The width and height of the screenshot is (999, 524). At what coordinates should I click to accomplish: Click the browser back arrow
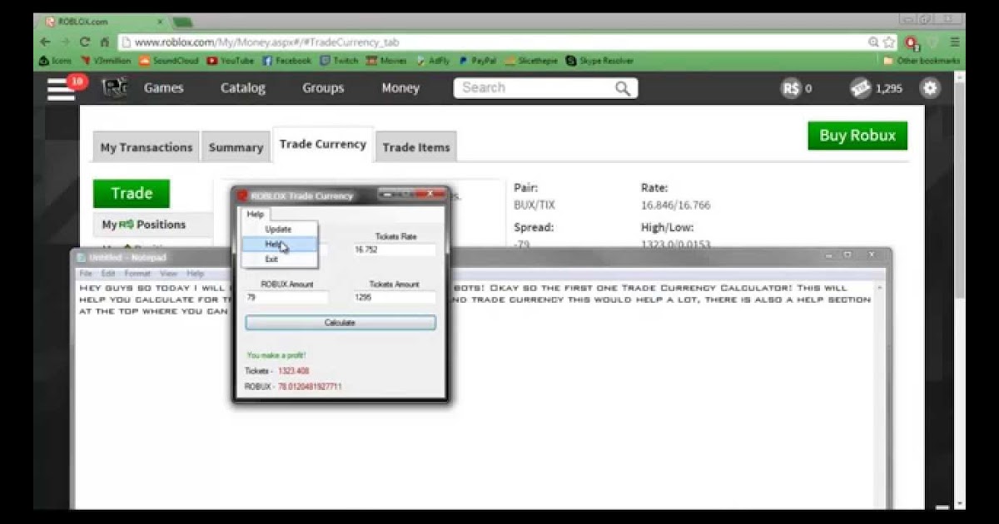pos(46,42)
